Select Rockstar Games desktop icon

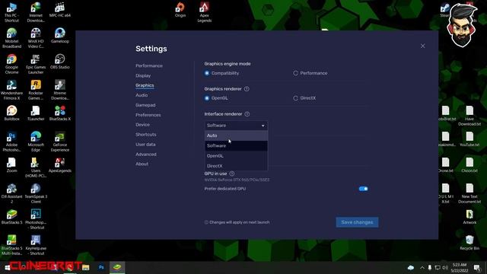click(x=36, y=90)
